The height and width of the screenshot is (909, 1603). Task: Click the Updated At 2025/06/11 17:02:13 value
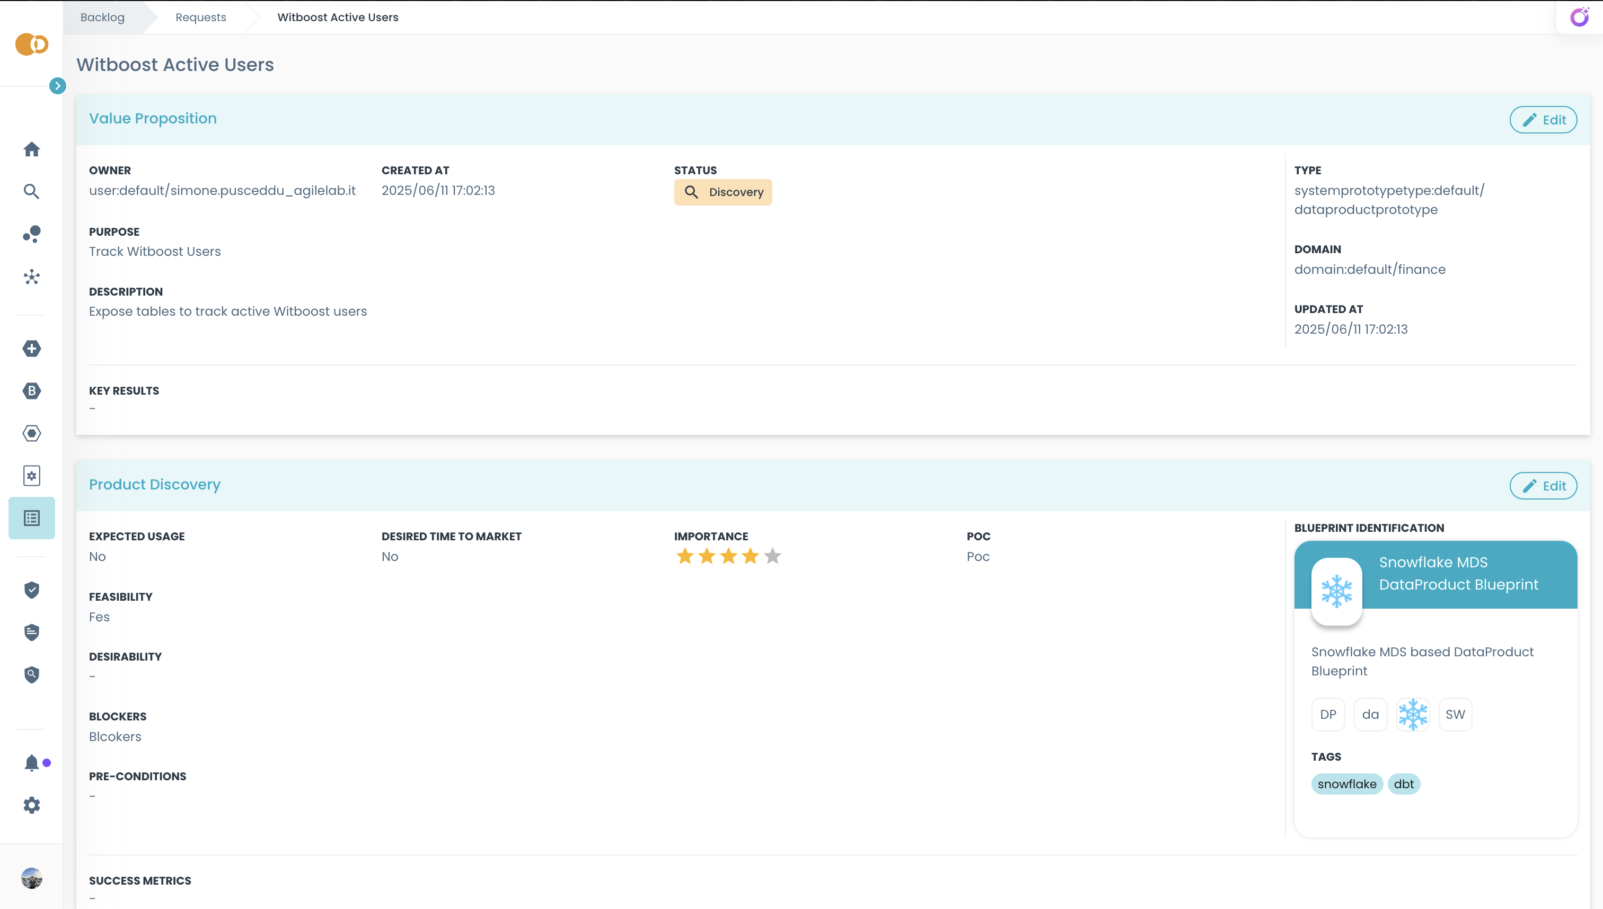(1351, 329)
